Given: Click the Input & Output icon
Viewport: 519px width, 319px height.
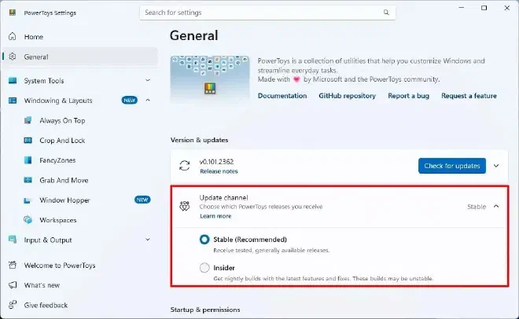Looking at the screenshot, I should 13,240.
